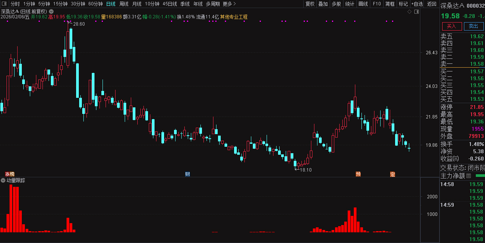Open F10 company fundamentals
The height and width of the screenshot is (243, 485).
point(377,4)
